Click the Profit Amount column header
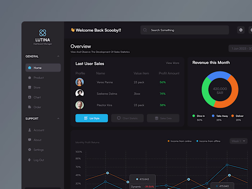Image resolution: width=252 pixels, height=189 pixels. point(169,73)
